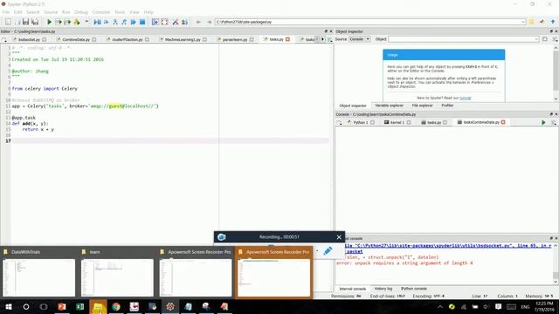Run the current line in the debugger
The width and height of the screenshot is (559, 314).
[107, 22]
